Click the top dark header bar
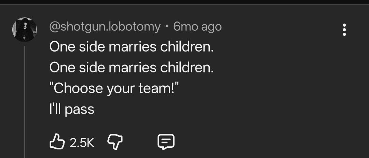 click(x=184, y=2)
